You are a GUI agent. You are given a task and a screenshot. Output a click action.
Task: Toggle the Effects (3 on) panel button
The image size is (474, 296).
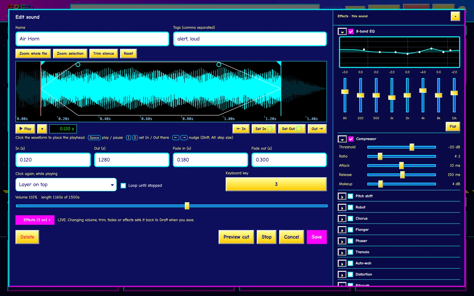[x=35, y=220]
